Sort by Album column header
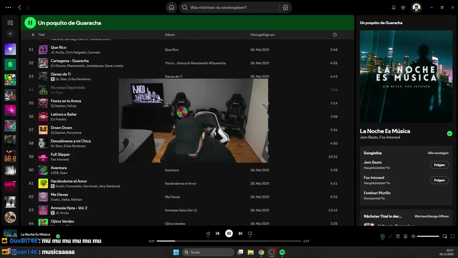 click(x=170, y=35)
